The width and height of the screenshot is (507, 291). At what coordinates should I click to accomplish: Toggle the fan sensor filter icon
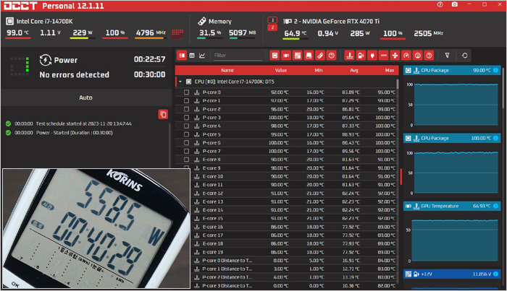[x=394, y=55]
